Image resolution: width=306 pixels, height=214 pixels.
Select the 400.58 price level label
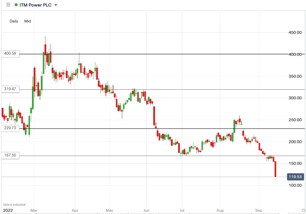(10, 53)
